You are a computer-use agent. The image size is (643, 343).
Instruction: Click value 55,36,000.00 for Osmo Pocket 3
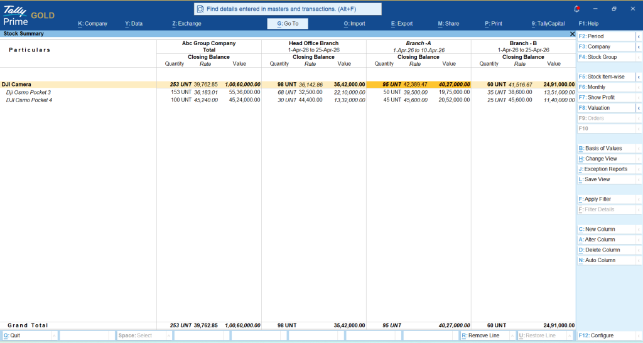[244, 92]
